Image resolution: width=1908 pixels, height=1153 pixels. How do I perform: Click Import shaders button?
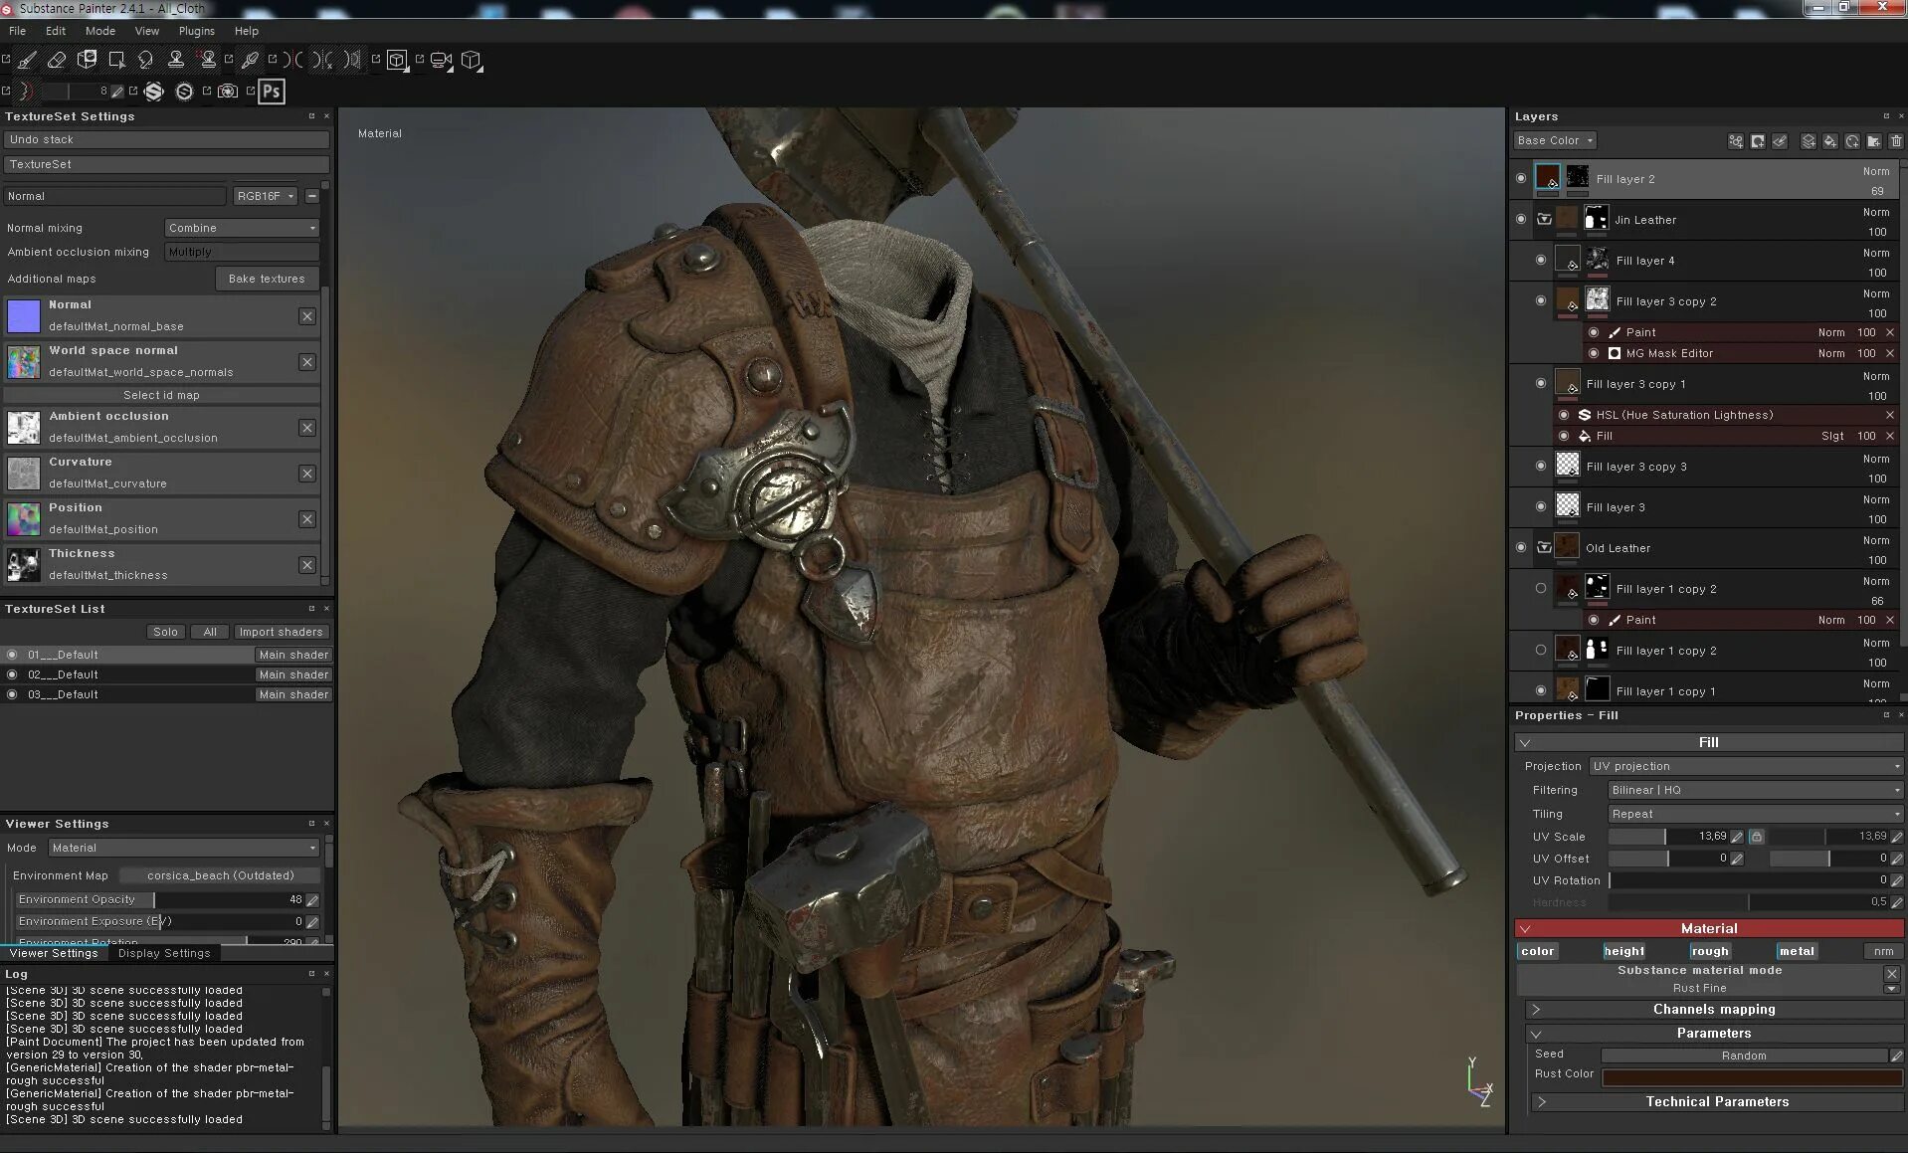tap(281, 632)
